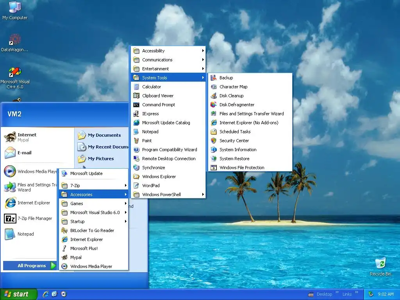Viewport: 400px width, 300px height.
Task: Click the Mypal icon in All Programs
Action: point(64,257)
